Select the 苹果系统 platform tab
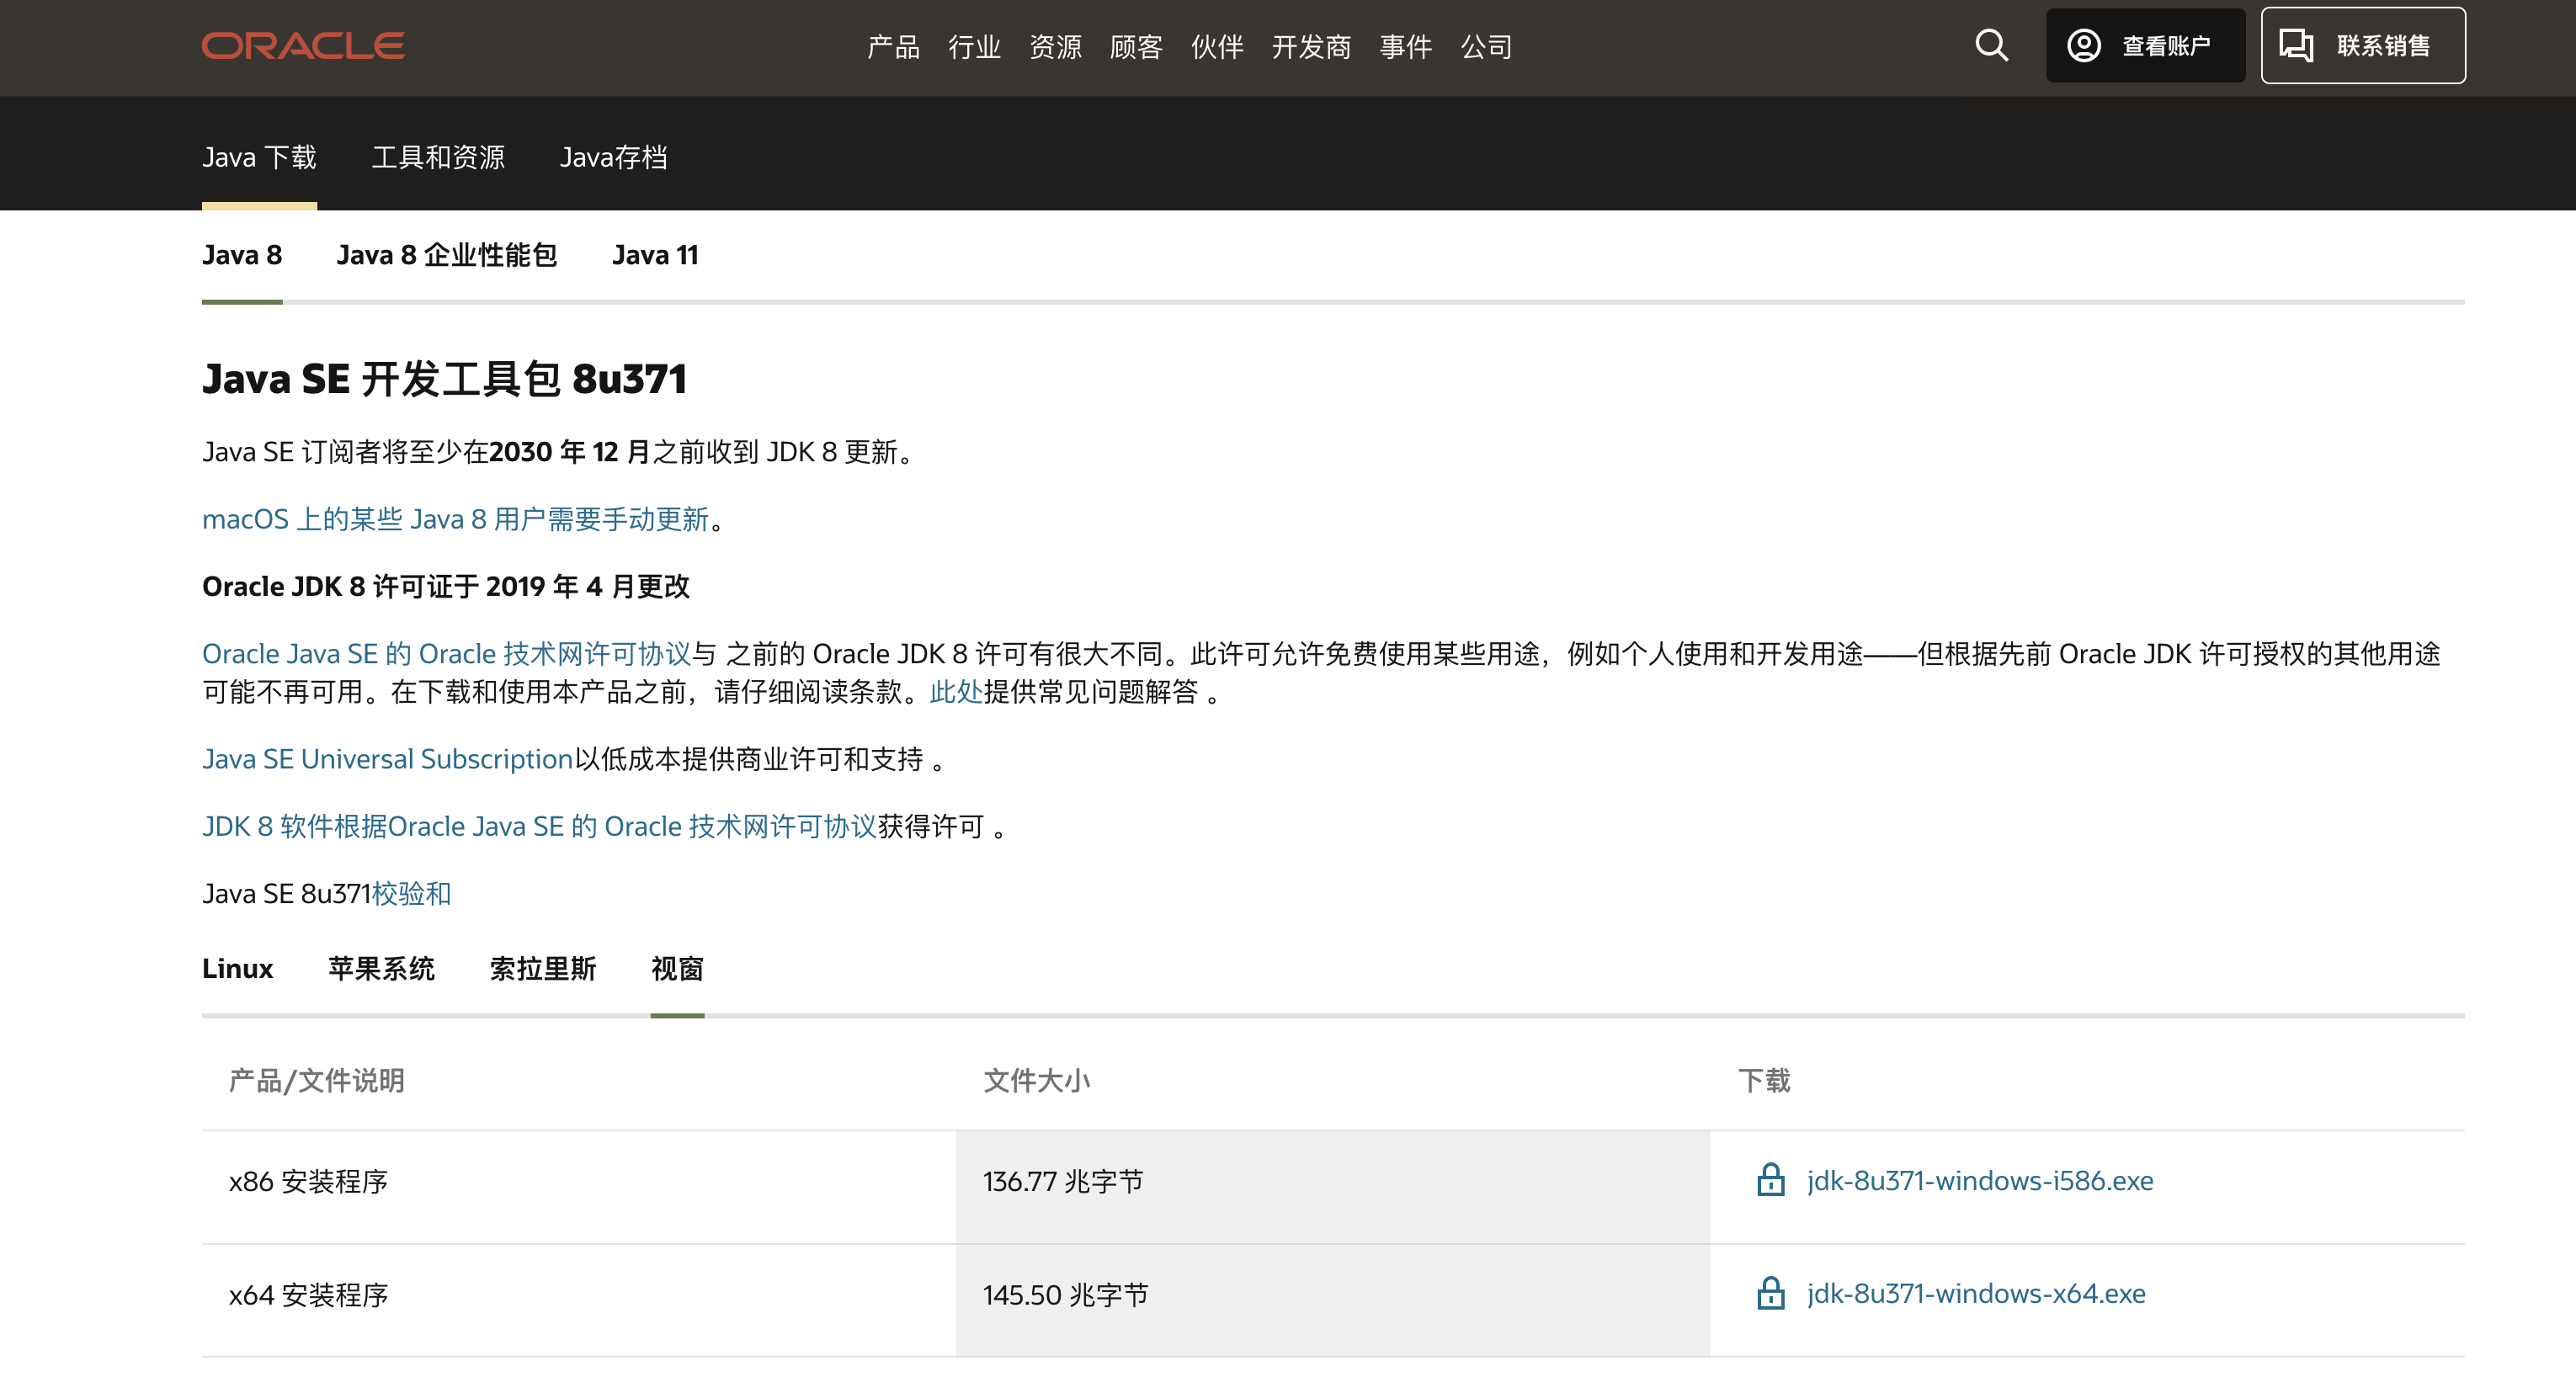 click(x=381, y=968)
